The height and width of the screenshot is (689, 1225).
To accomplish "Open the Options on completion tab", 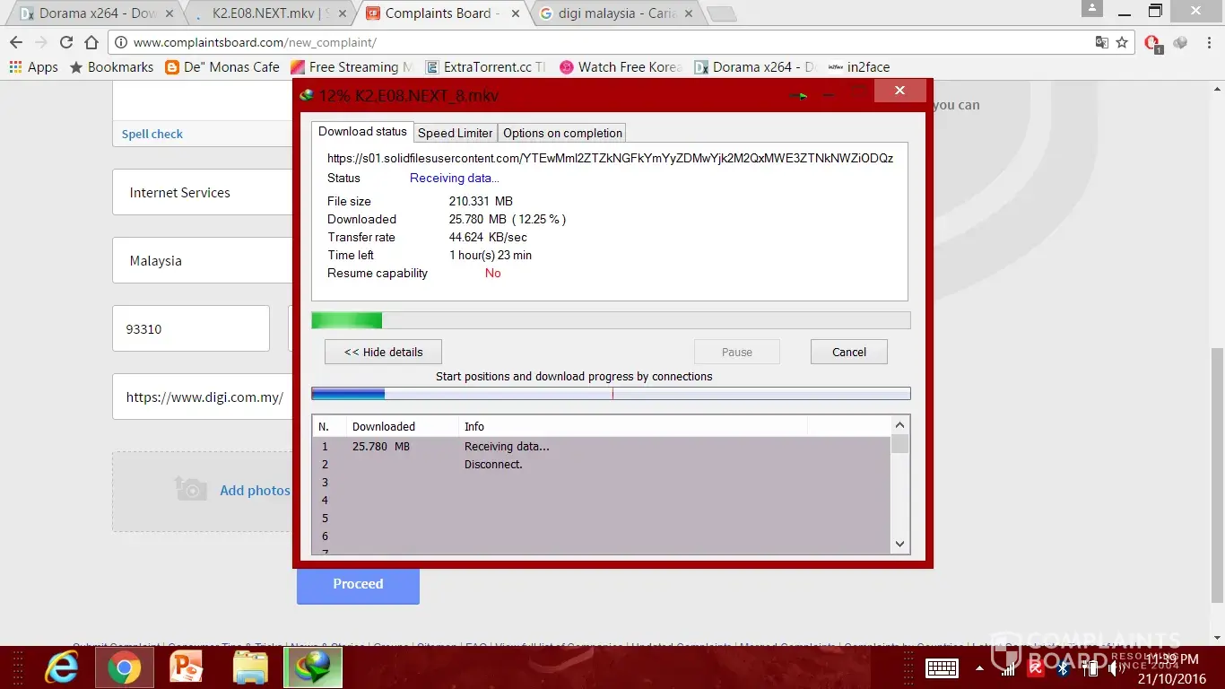I will [562, 133].
